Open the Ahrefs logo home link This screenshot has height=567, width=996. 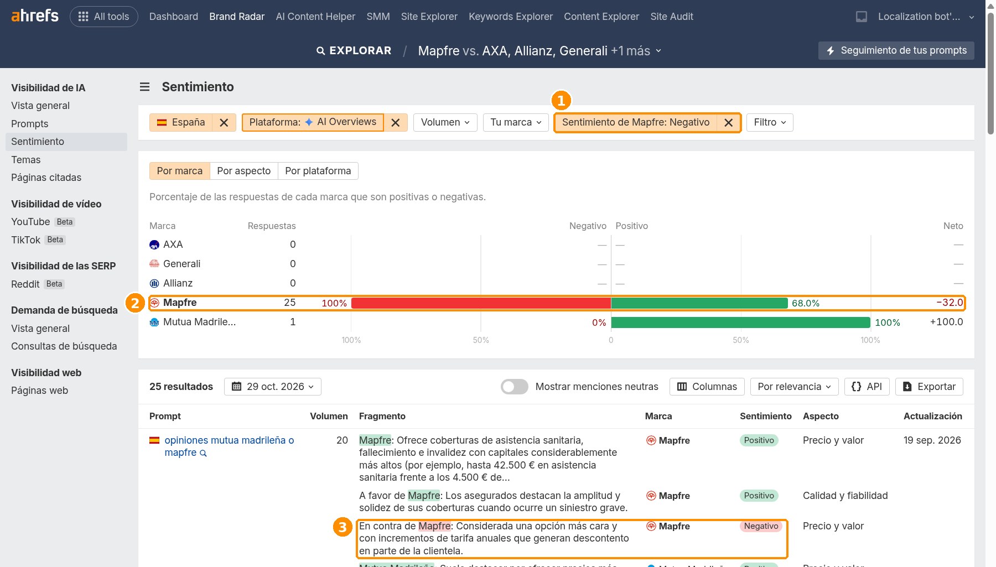[35, 16]
